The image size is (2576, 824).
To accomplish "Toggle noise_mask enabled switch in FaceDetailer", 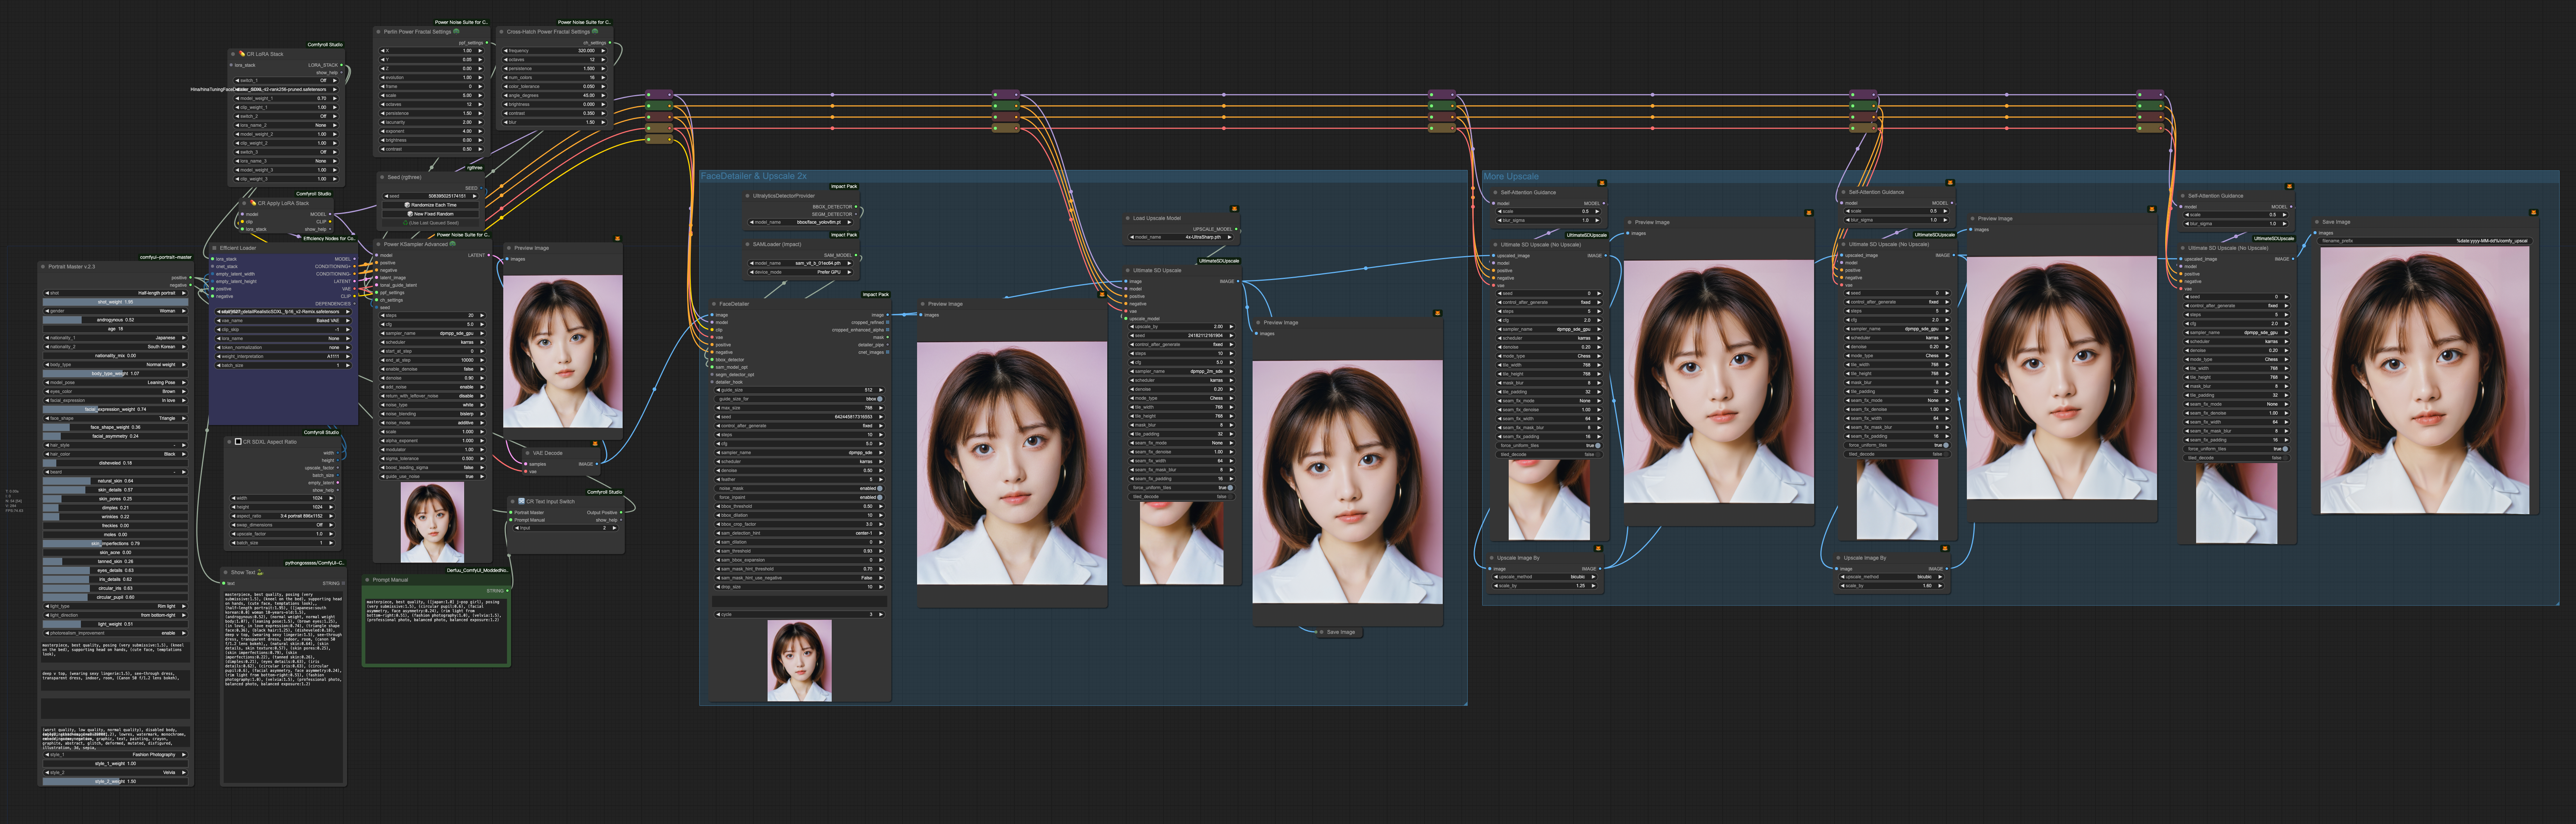I will [880, 489].
